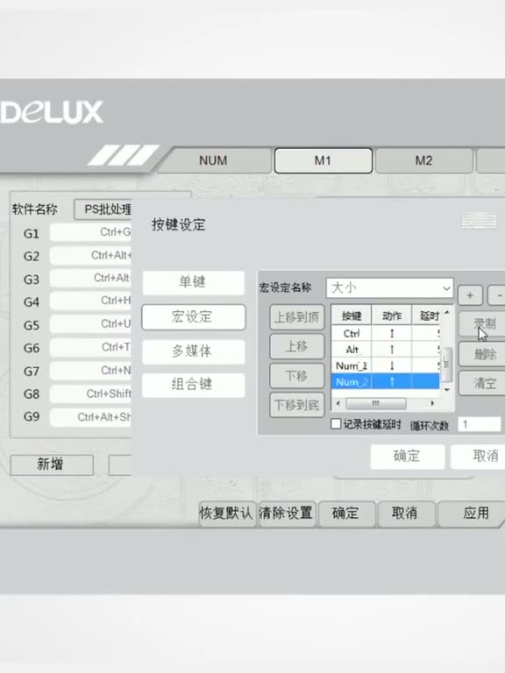Click the macro list's scroll-down arrow
Viewport: 505px width, 673px height.
pyautogui.click(x=446, y=389)
